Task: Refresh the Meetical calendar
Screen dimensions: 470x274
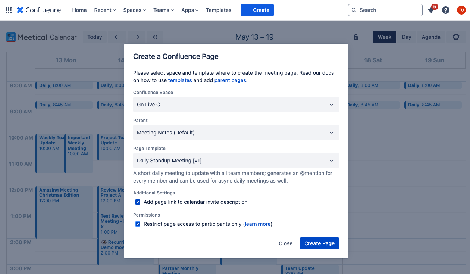Action: pyautogui.click(x=155, y=37)
